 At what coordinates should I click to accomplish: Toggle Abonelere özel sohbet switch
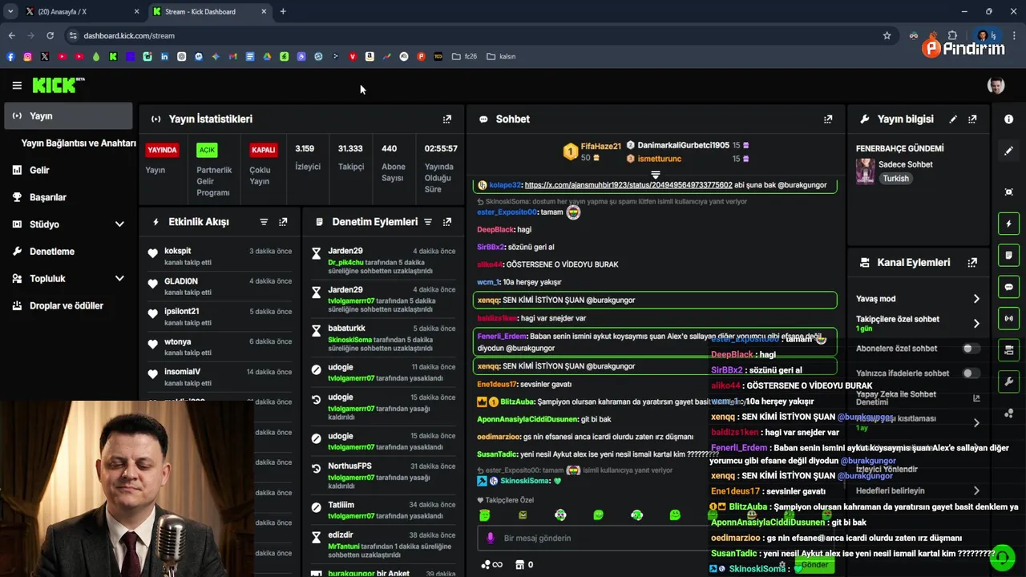(971, 349)
